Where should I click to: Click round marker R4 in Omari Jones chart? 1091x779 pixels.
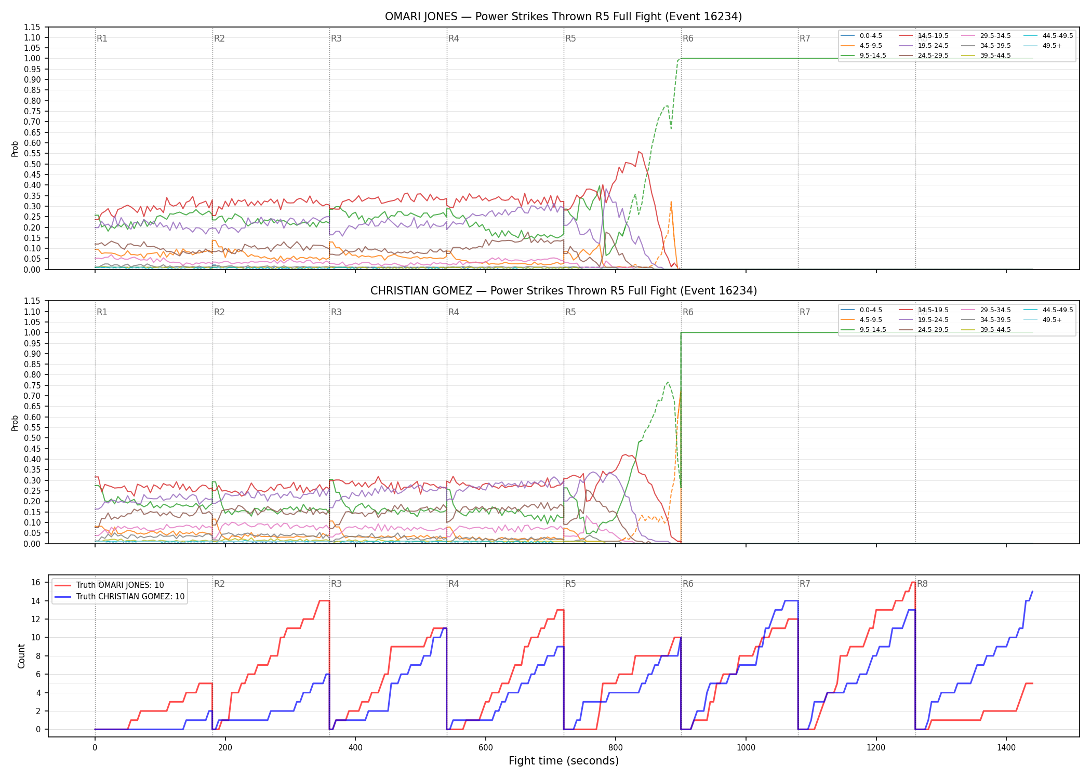(454, 38)
